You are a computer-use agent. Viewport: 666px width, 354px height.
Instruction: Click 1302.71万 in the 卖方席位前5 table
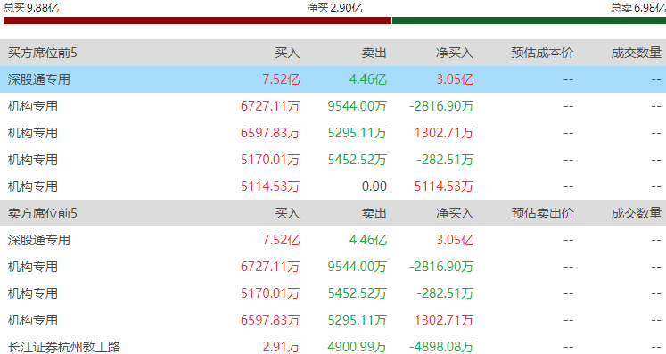[444, 319]
